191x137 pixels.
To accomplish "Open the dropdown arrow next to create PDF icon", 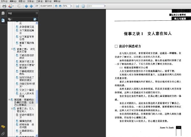I will [13, 6].
